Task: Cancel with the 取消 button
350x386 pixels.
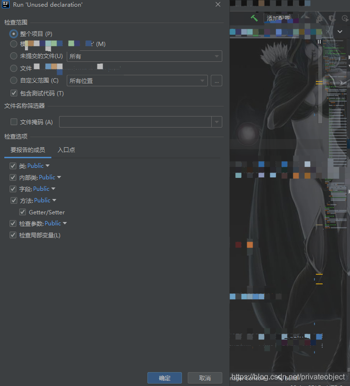Action: pos(205,378)
